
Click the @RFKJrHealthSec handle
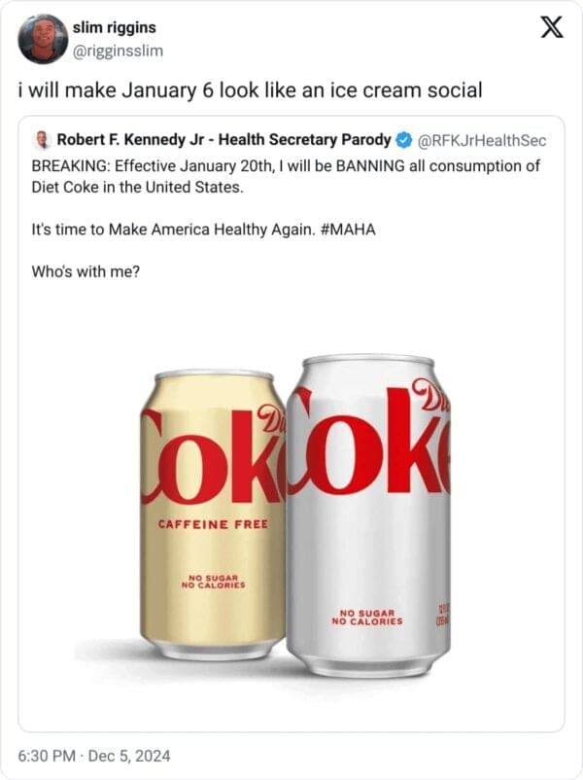point(482,140)
